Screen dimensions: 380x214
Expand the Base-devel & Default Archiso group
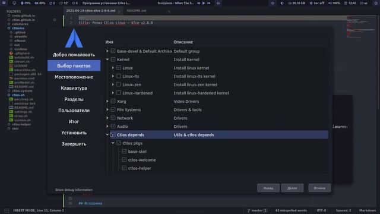pyautogui.click(x=107, y=51)
